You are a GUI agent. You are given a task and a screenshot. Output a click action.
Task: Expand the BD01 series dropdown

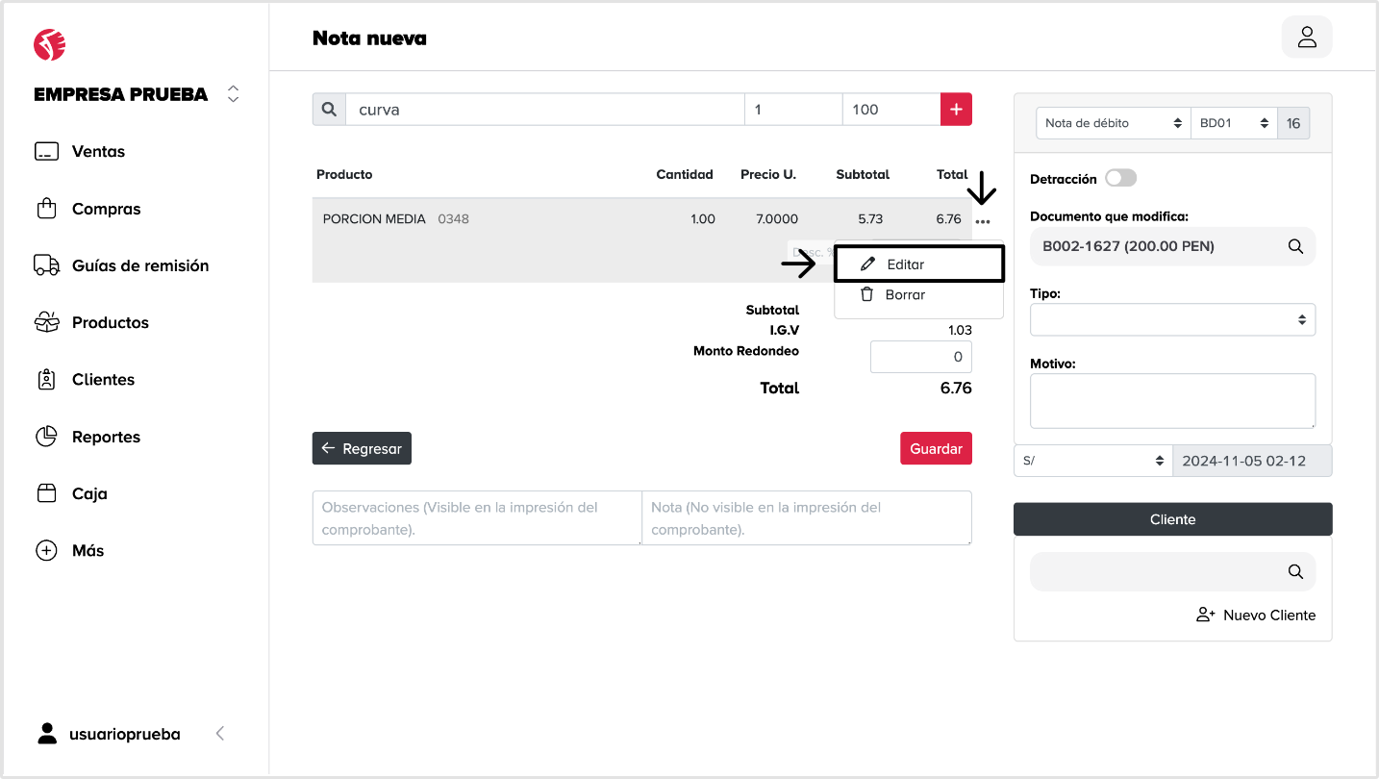(x=1233, y=123)
